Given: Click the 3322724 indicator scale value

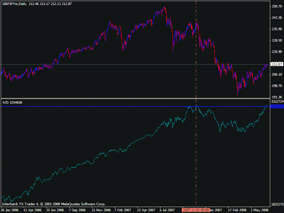Looking at the screenshot, I should tap(277, 101).
